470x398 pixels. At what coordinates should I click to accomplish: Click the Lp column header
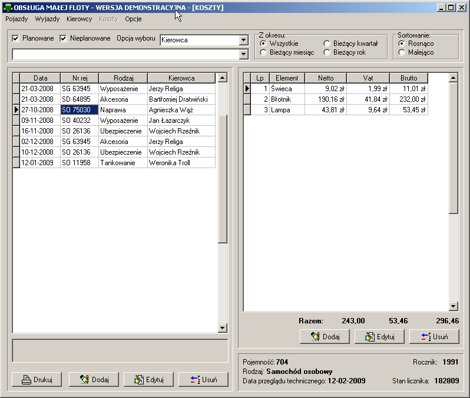[260, 78]
